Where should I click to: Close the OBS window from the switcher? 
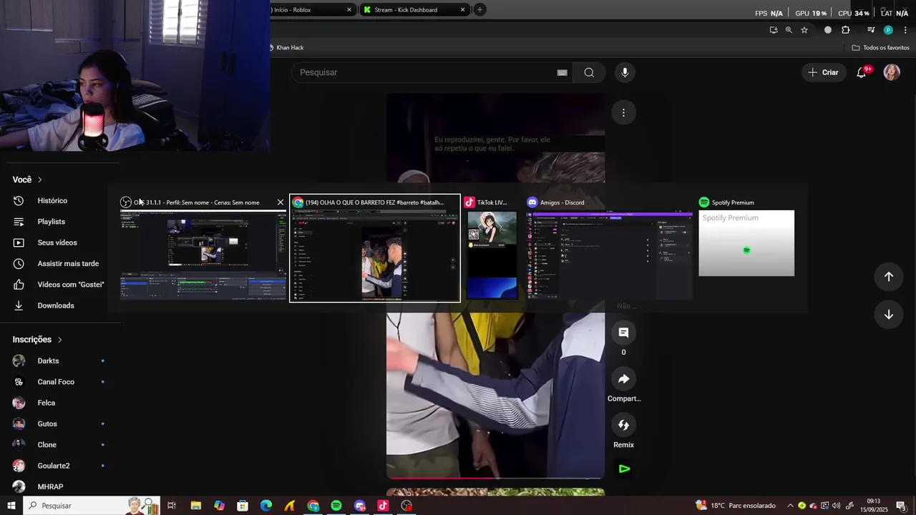pos(281,202)
